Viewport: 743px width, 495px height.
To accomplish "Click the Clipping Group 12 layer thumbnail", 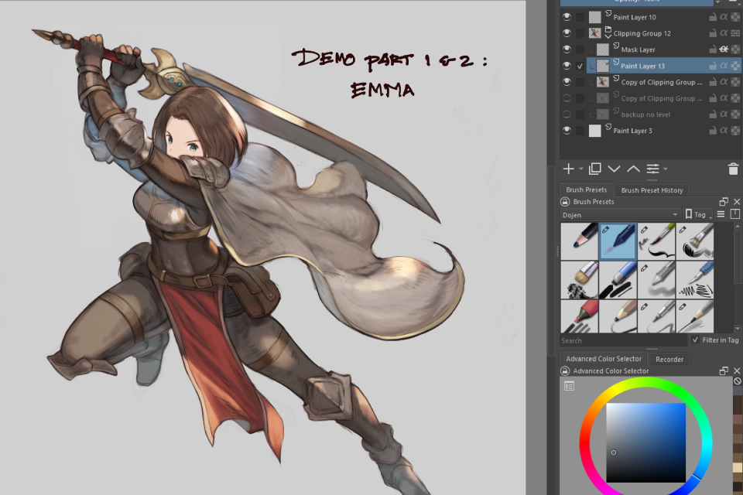I will click(594, 33).
